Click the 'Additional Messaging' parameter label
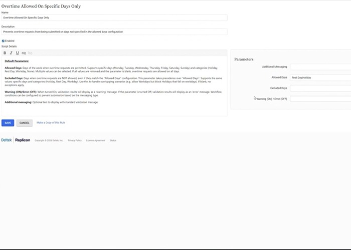 (274, 66)
